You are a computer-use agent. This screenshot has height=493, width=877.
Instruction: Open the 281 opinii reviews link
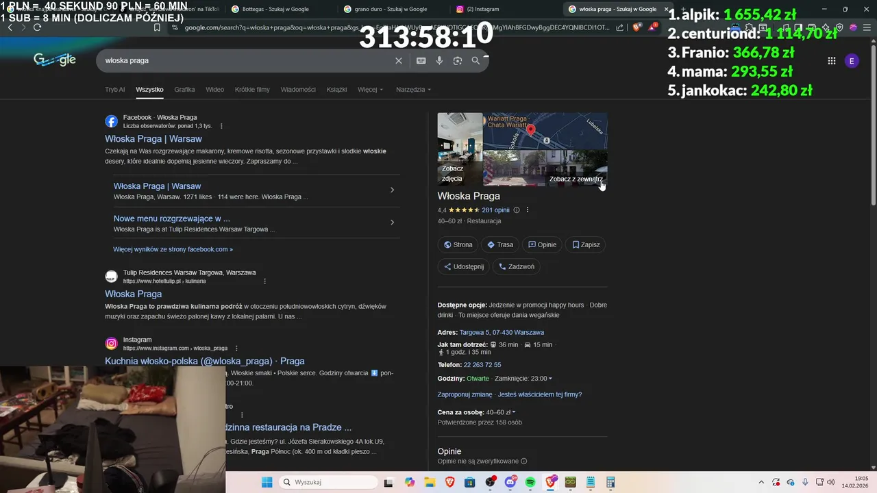(495, 210)
